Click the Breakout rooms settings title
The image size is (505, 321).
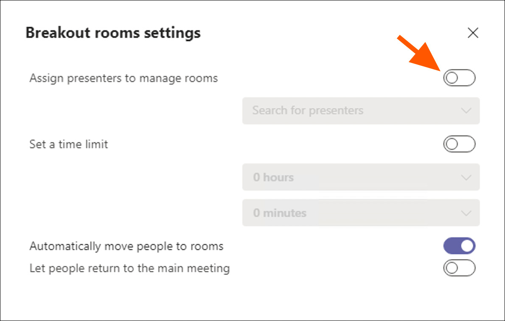[113, 33]
